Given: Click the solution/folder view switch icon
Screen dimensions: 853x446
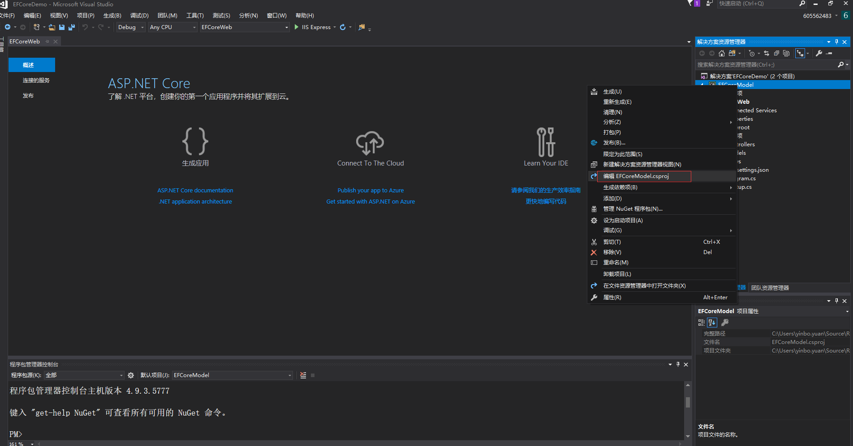Looking at the screenshot, I should (732, 53).
